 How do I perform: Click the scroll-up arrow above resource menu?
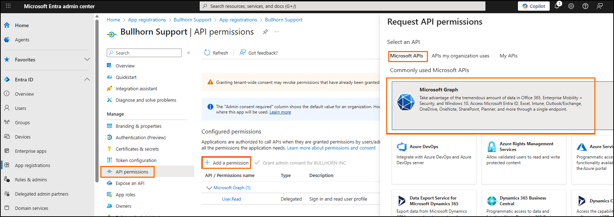(x=97, y=16)
